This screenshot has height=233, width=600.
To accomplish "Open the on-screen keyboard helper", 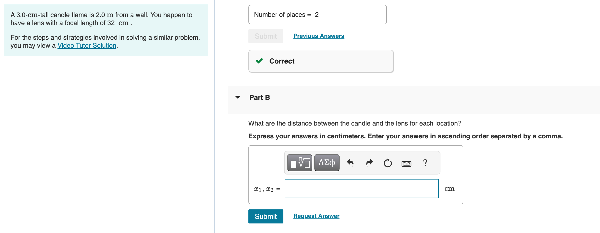I will pyautogui.click(x=407, y=163).
